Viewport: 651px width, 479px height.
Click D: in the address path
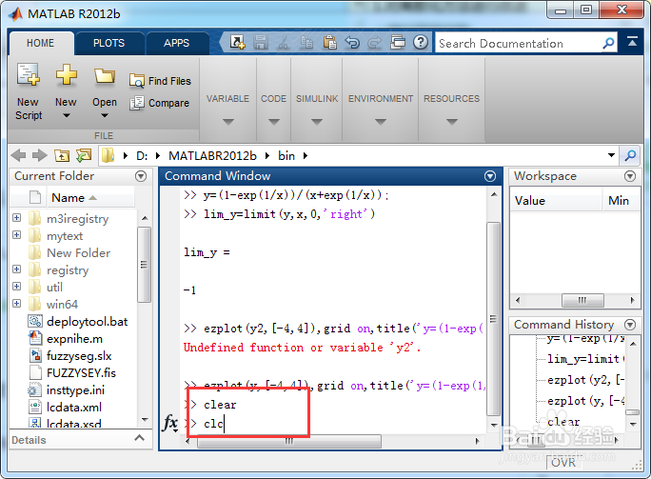coord(142,156)
